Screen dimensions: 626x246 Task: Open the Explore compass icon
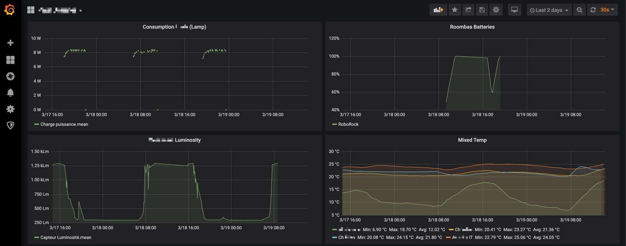[10, 76]
